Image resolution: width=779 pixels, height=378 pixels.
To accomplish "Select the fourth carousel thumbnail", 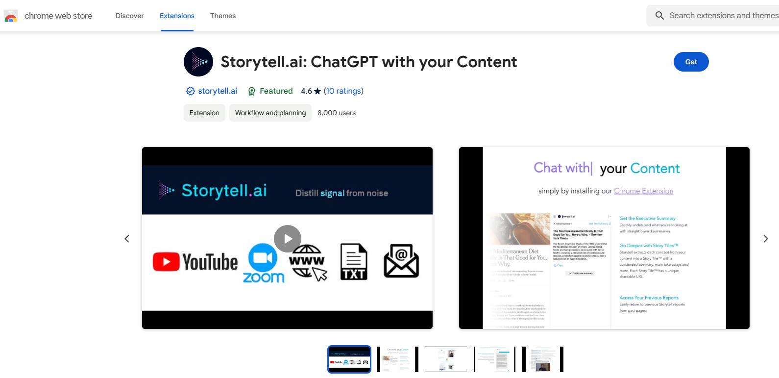I will 494,359.
